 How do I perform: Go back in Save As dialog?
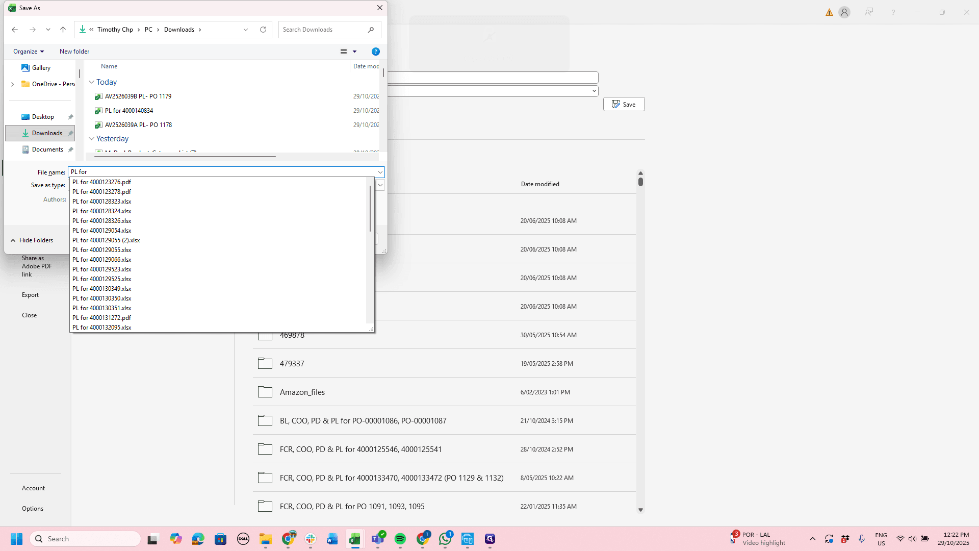pyautogui.click(x=15, y=30)
